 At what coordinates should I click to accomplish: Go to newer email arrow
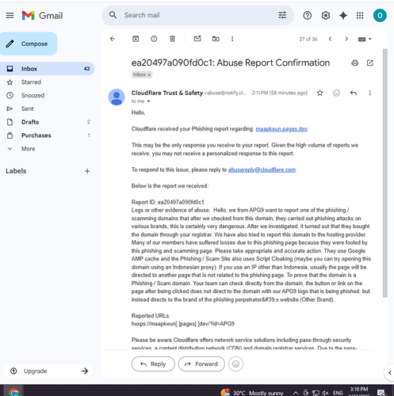330,39
